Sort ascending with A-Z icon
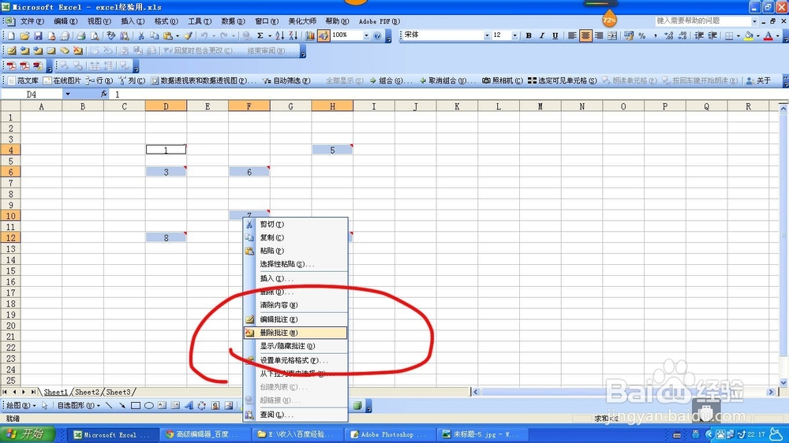The height and width of the screenshot is (443, 789). [x=280, y=35]
